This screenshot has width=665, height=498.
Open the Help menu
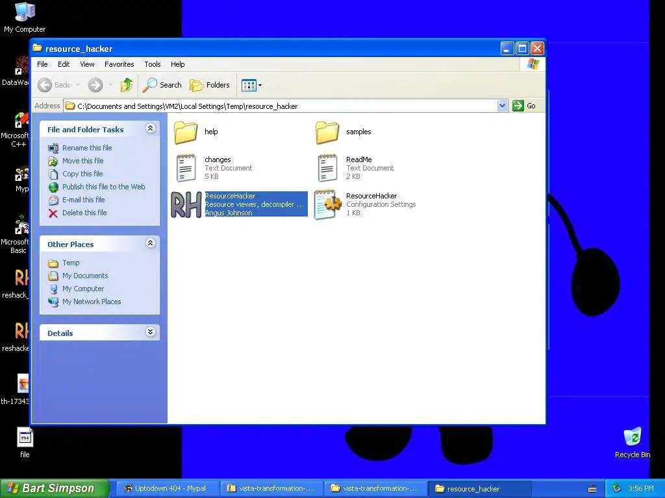pyautogui.click(x=178, y=64)
